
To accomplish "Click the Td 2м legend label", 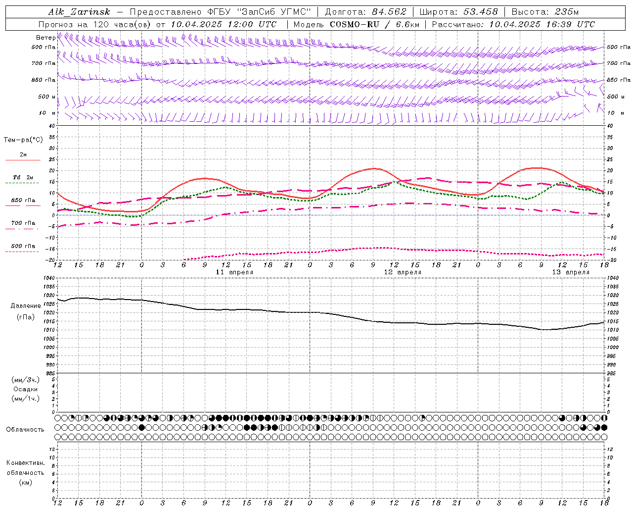I will tap(23, 177).
